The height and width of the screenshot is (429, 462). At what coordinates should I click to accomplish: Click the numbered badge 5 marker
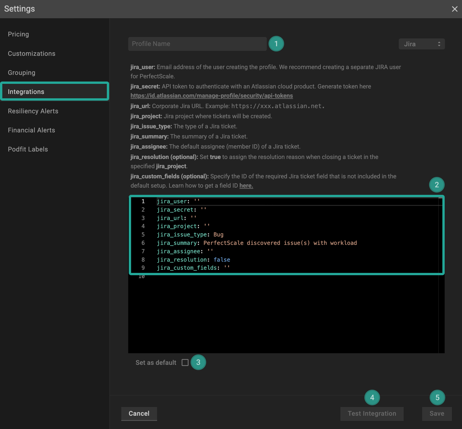(x=437, y=397)
